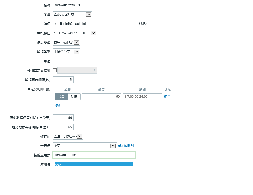Click the 期间 field showing 1-7,00:00-24:00
This screenshot has width=253, height=195.
[142, 97]
